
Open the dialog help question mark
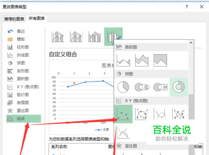point(187,7)
